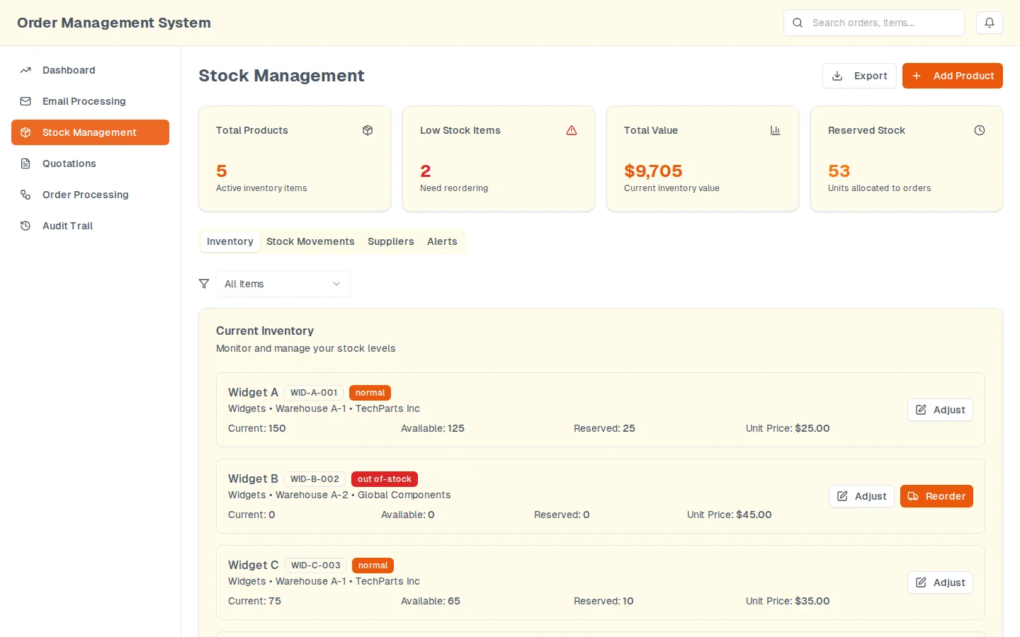Click the Reserved Stock clock icon
Image resolution: width=1020 pixels, height=637 pixels.
pos(980,130)
